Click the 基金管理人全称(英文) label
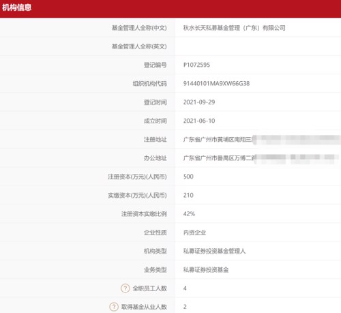 [139, 46]
